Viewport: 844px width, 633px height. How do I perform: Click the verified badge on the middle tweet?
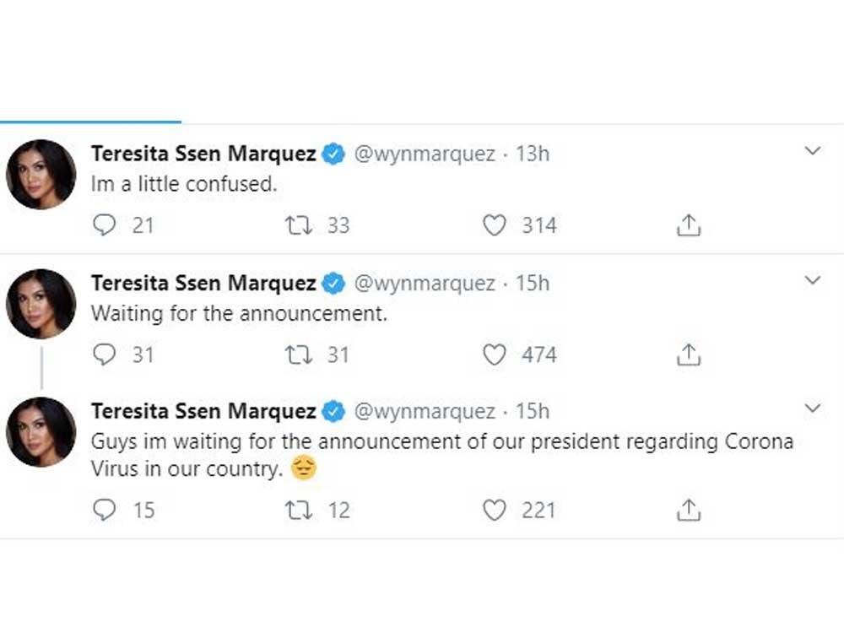(x=333, y=284)
